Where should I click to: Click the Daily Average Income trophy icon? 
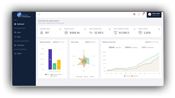click(x=116, y=33)
